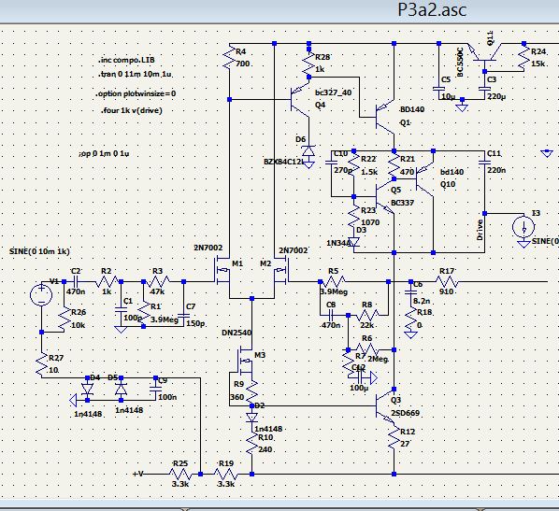Image resolution: width=559 pixels, height=511 pixels.
Task: Select transistor Q11 BC550C symbol
Action: point(484,52)
